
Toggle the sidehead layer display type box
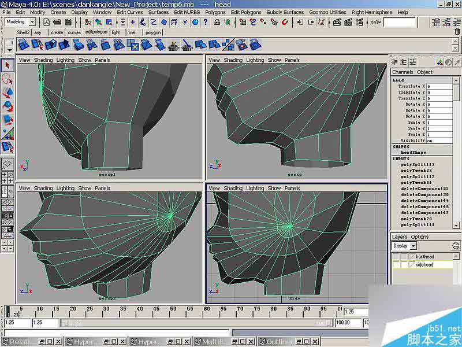[x=404, y=264]
